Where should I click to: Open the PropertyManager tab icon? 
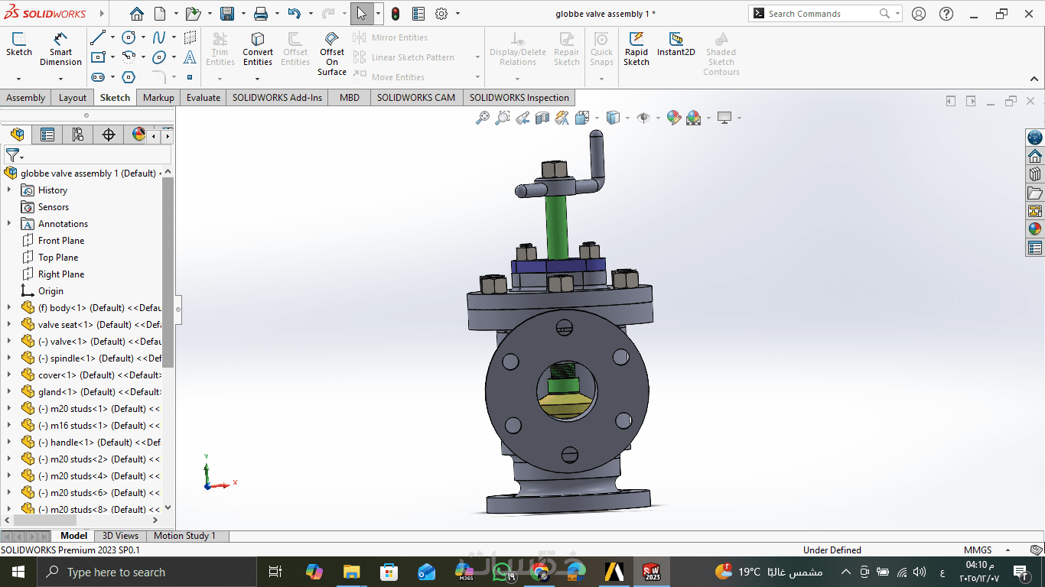[47, 135]
